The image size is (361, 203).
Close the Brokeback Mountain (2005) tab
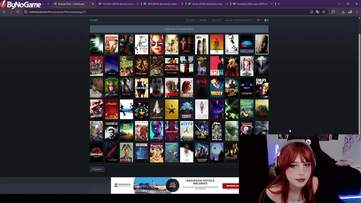[272, 4]
